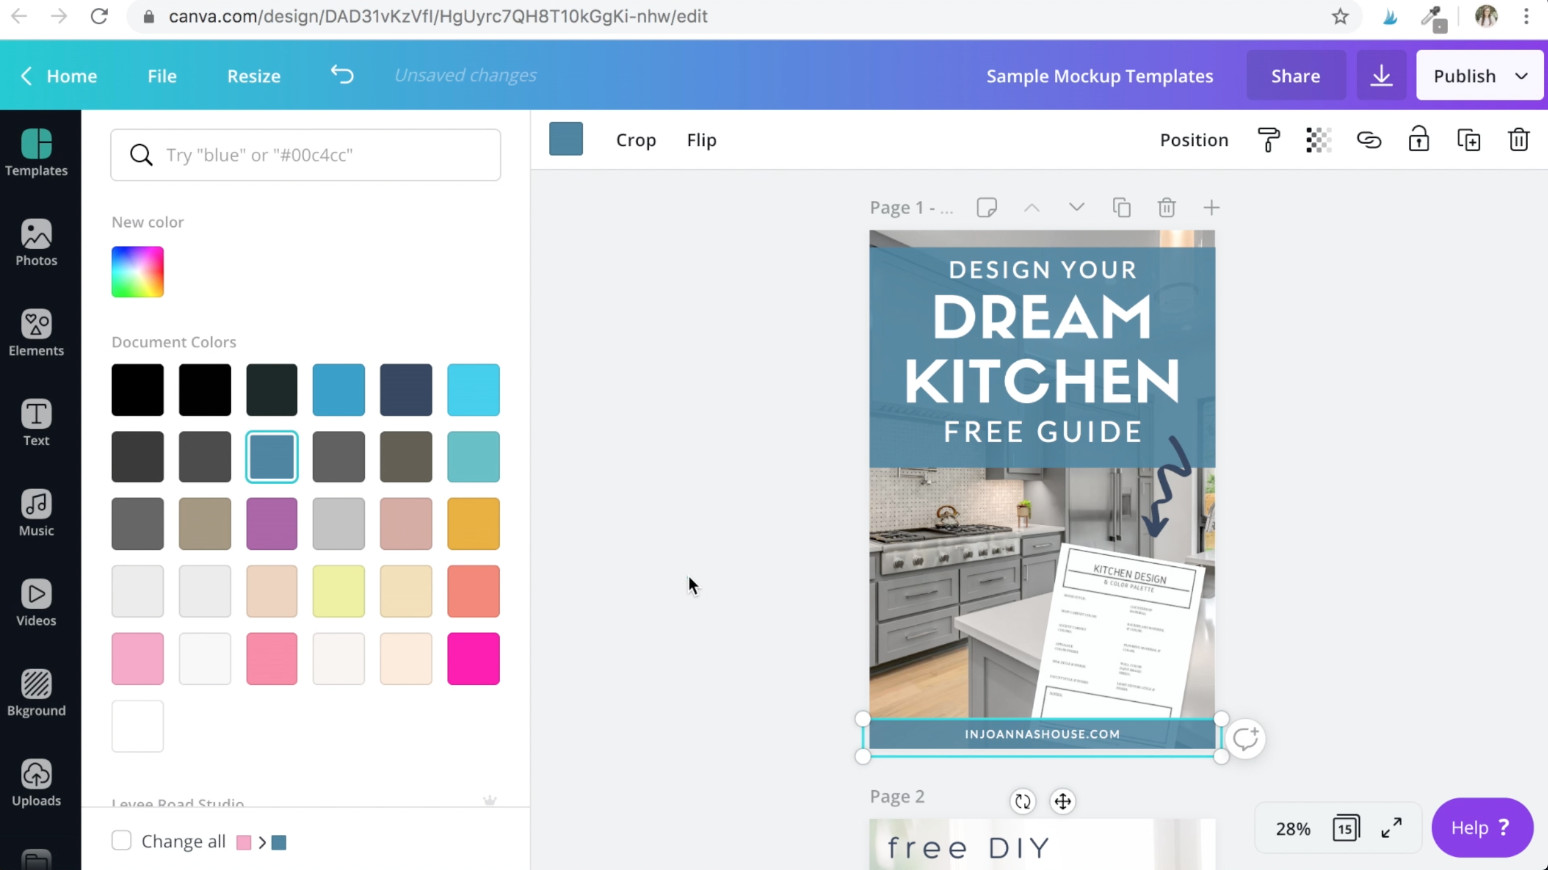Select the orange document color swatch
This screenshot has width=1548, height=870.
[473, 524]
